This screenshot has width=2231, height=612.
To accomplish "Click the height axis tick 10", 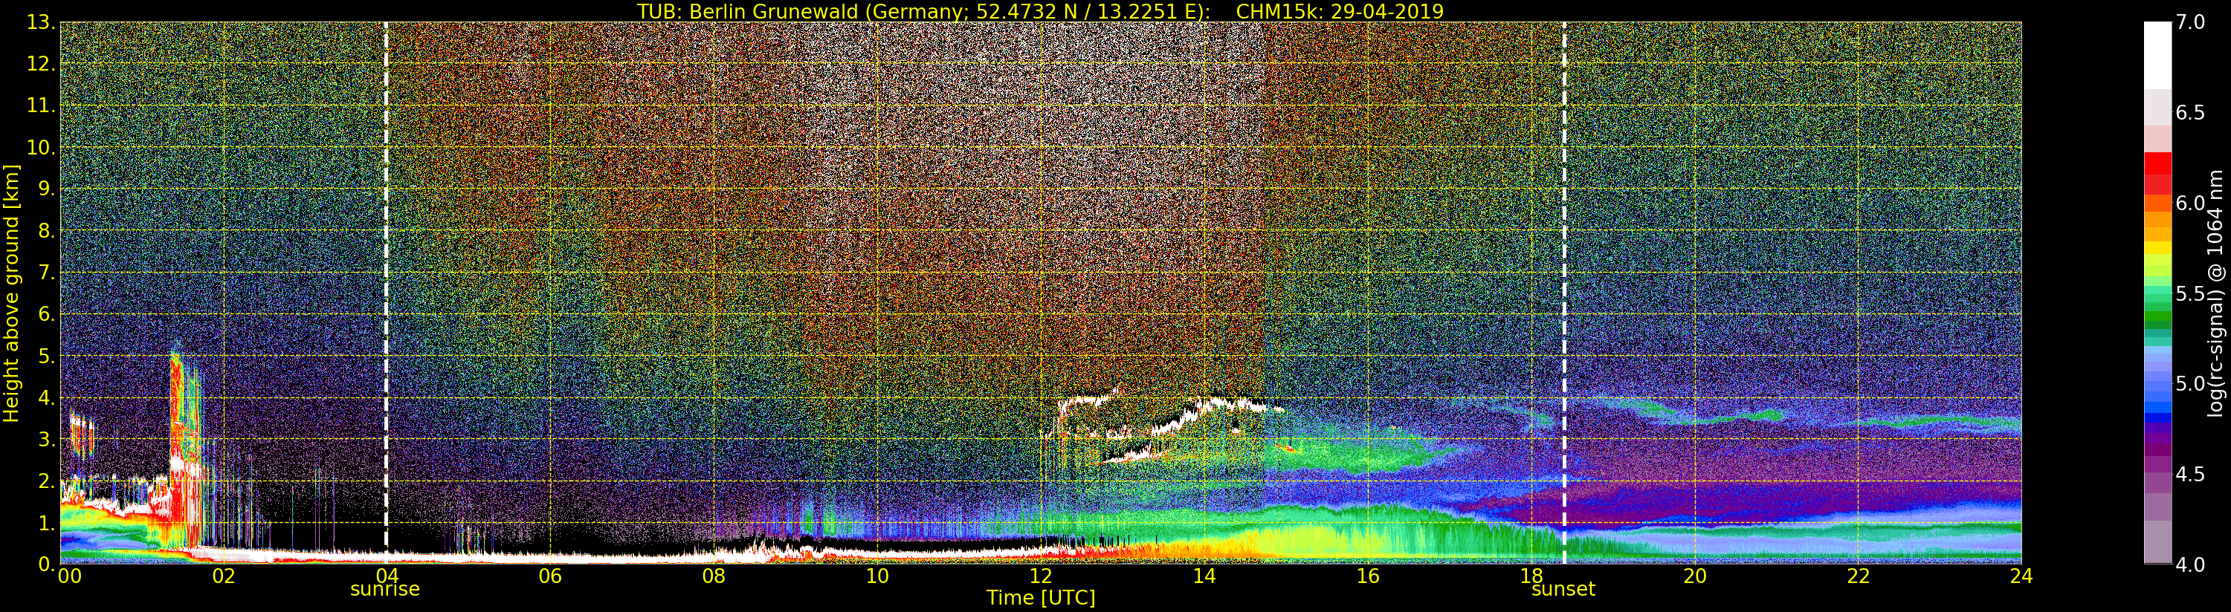I will pyautogui.click(x=41, y=147).
